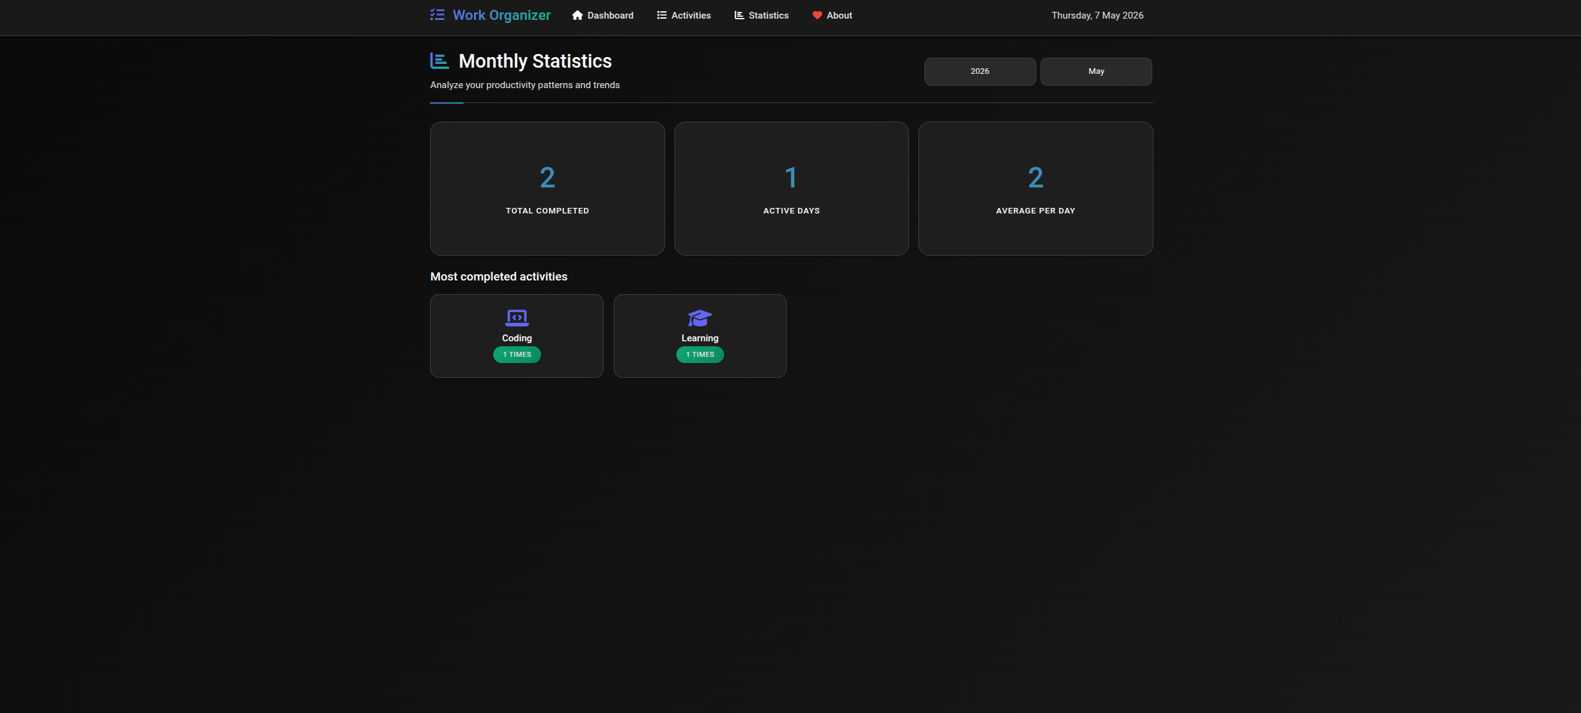Open the May month dropdown
1581x713 pixels.
coord(1096,71)
